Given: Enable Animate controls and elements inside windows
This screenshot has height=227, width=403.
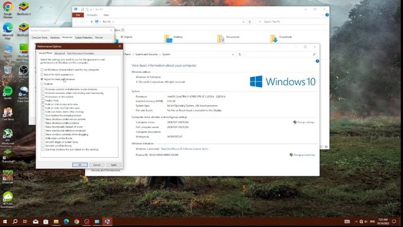Looking at the screenshot, I should 43,90.
